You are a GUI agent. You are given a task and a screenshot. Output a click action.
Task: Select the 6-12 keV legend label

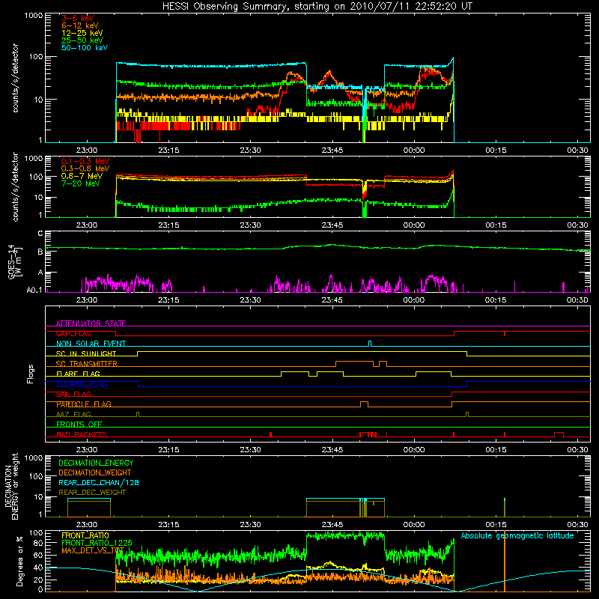click(80, 25)
